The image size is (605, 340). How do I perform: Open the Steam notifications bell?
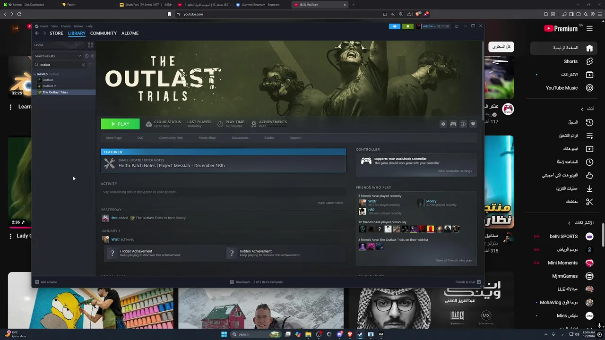click(x=408, y=26)
